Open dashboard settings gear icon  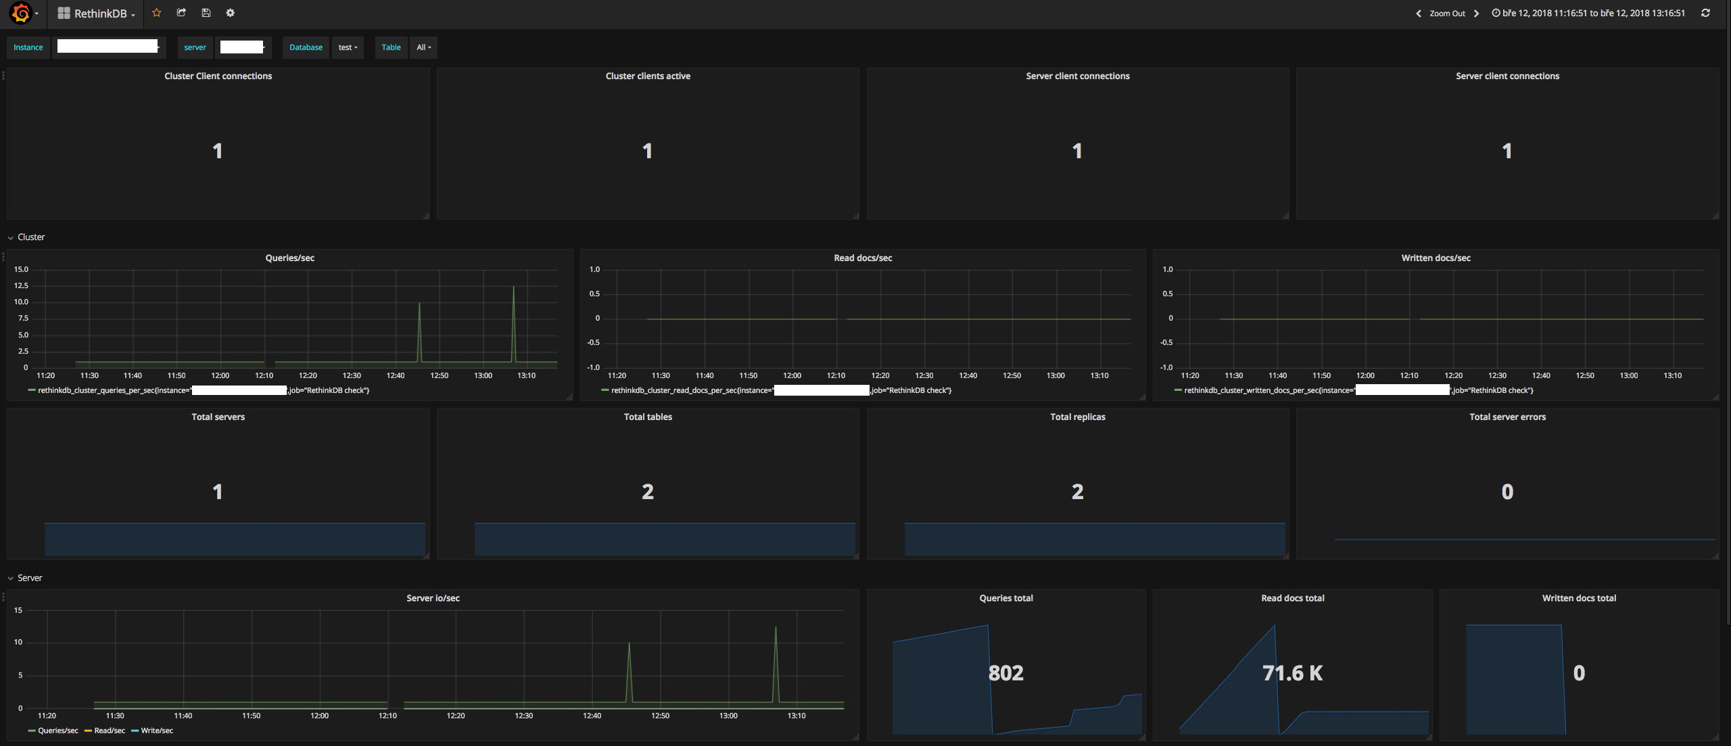231,13
